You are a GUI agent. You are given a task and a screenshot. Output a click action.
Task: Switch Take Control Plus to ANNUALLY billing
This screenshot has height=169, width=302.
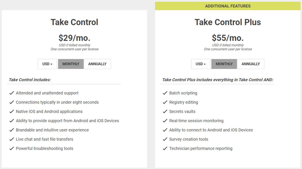coord(251,64)
